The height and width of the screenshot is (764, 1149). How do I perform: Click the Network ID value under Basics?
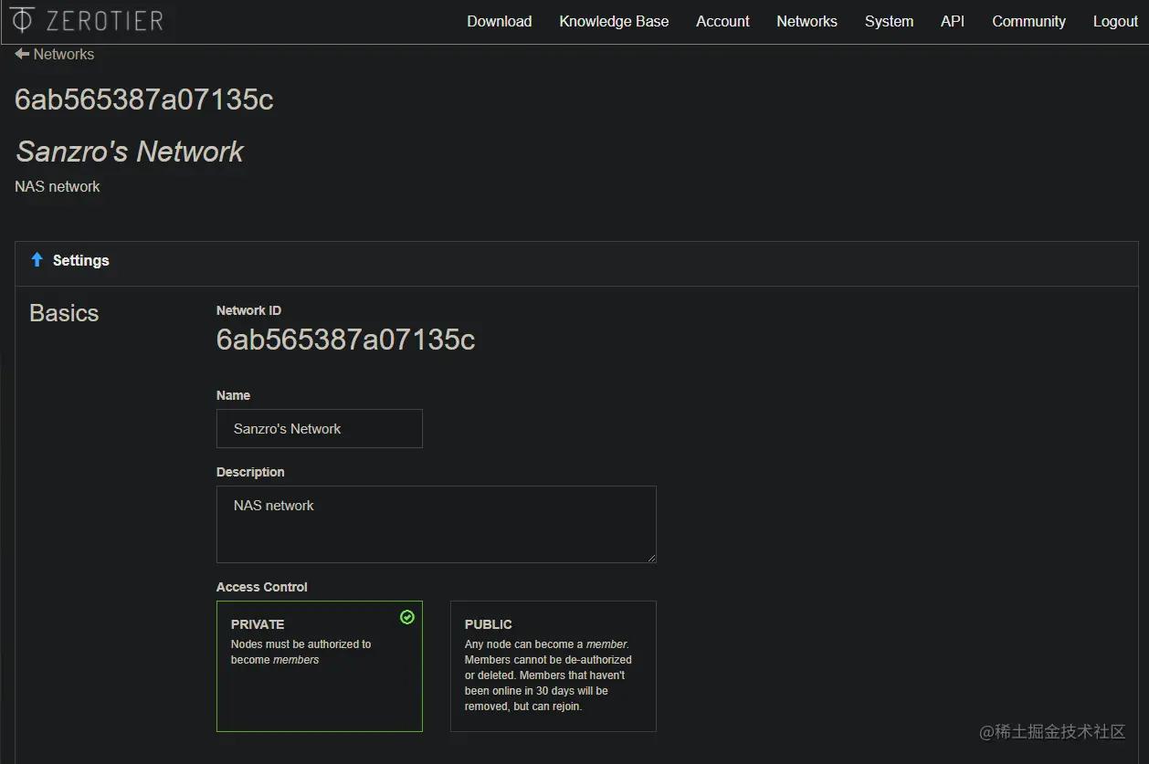pos(345,340)
